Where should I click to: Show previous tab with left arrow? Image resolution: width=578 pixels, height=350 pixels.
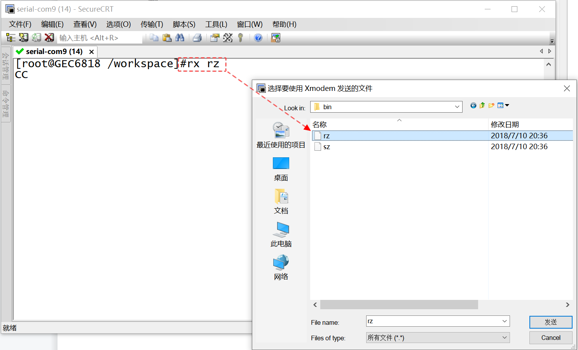pos(541,51)
